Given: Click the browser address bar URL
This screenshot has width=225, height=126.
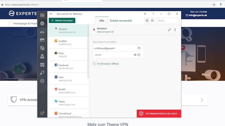Looking at the screenshot, I should tap(22, 5).
